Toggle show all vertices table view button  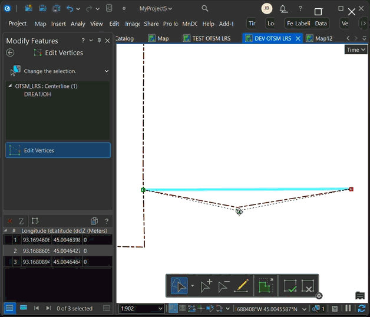(x=9, y=308)
